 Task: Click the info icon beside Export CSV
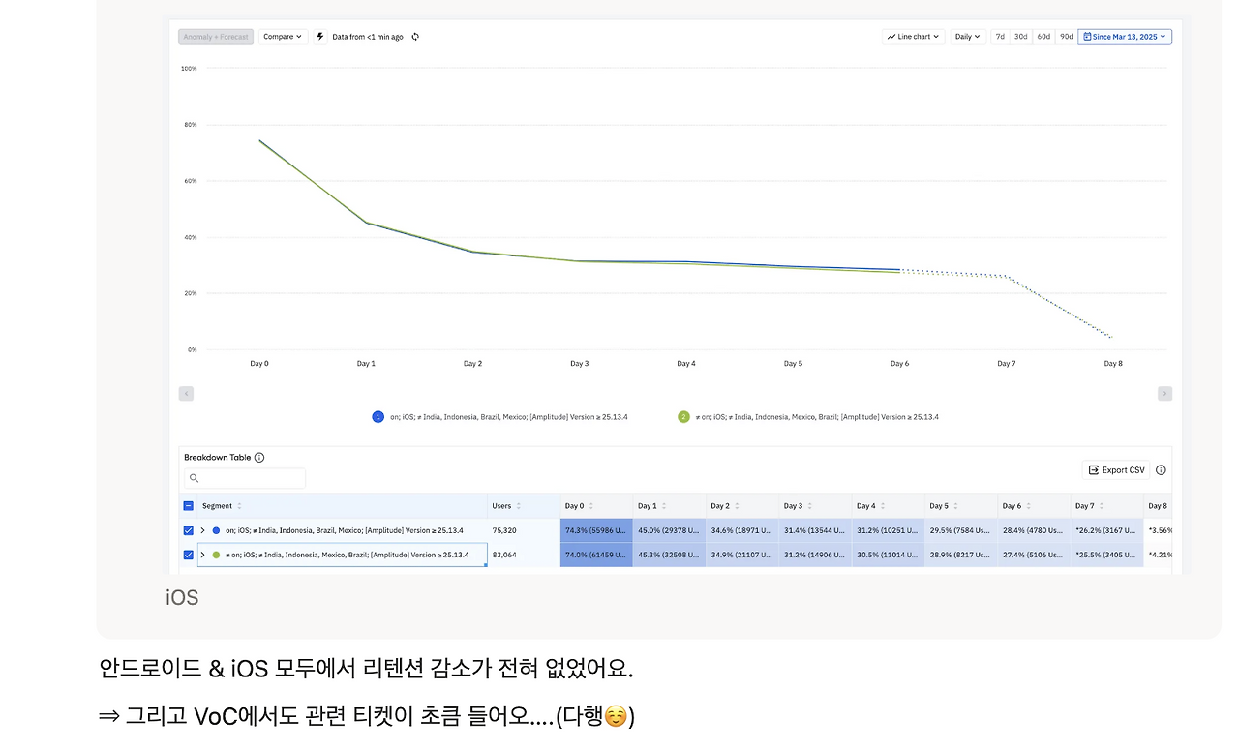click(1161, 469)
